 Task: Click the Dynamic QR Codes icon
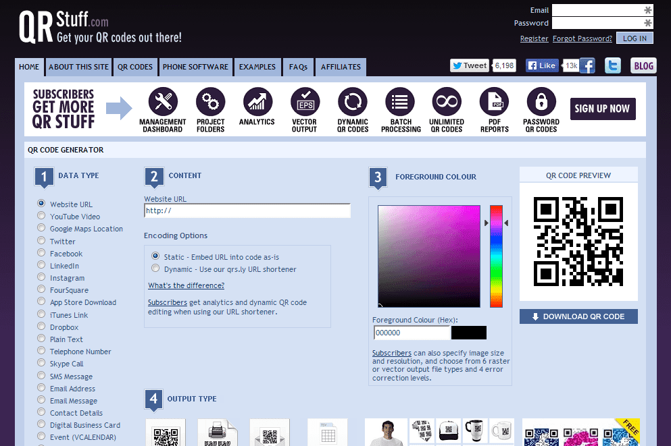click(x=353, y=102)
